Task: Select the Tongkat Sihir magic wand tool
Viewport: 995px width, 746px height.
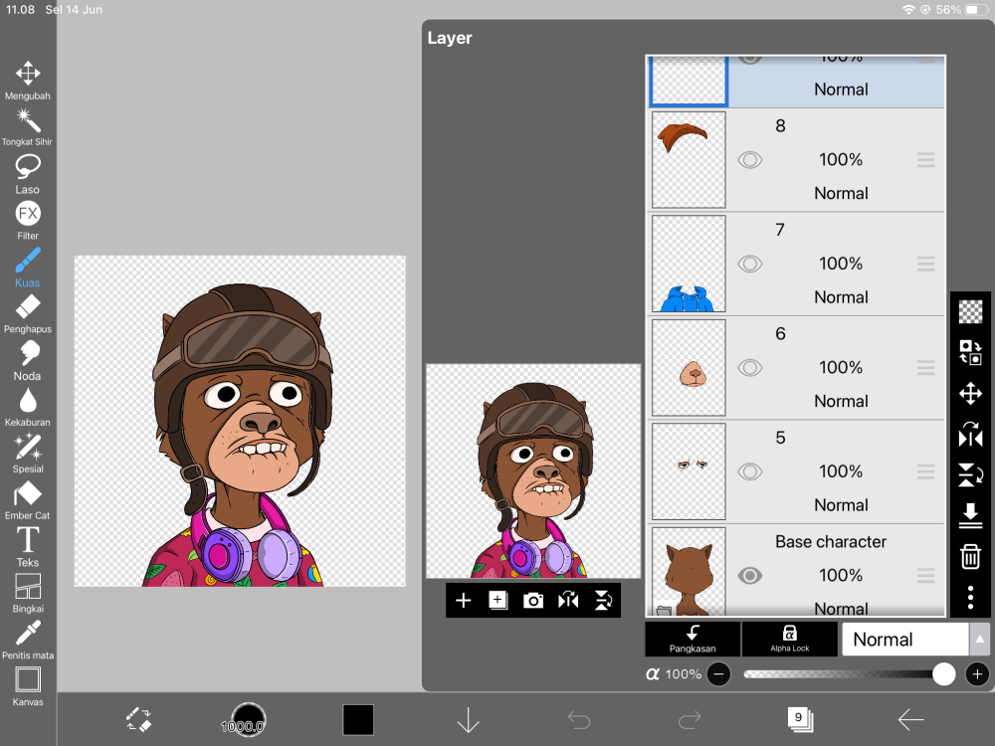Action: (x=27, y=127)
